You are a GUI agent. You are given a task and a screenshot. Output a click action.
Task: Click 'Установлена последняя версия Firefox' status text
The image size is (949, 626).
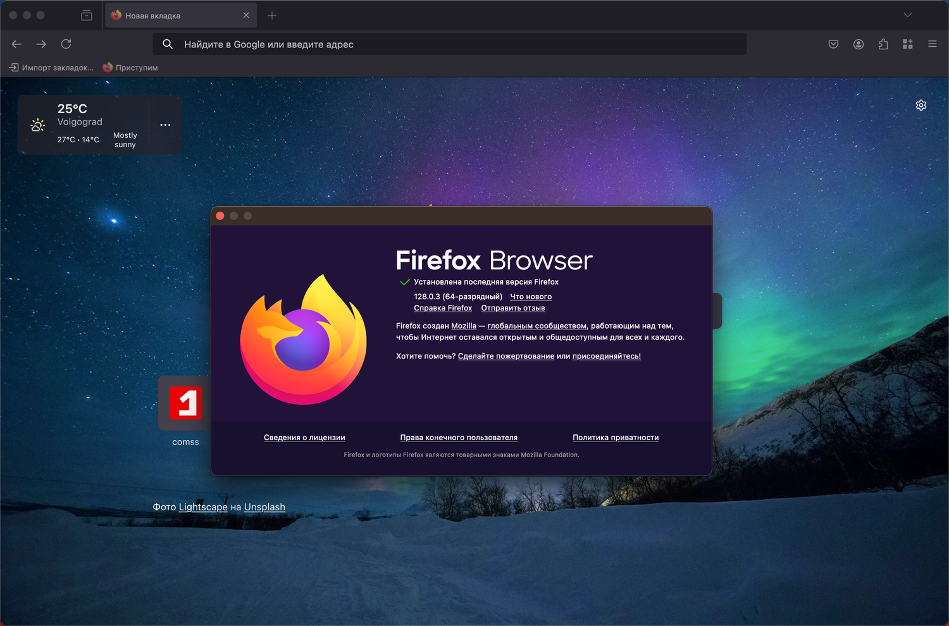tap(487, 282)
